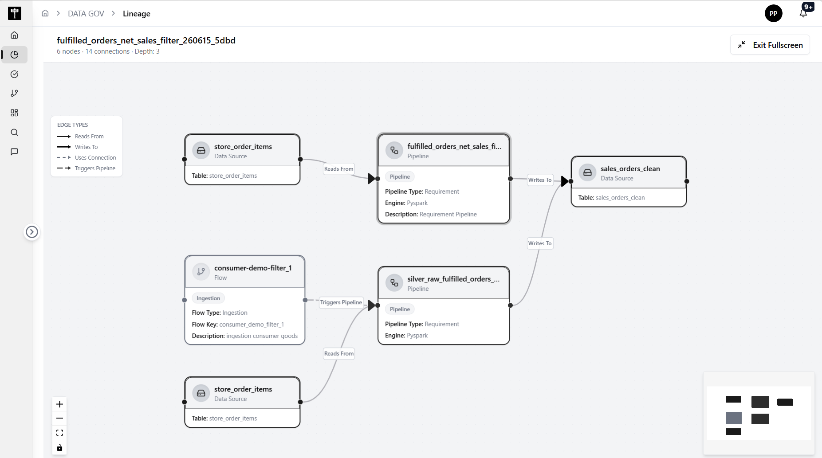The image size is (822, 458).
Task: Click the minimap overview panel
Action: point(759,413)
